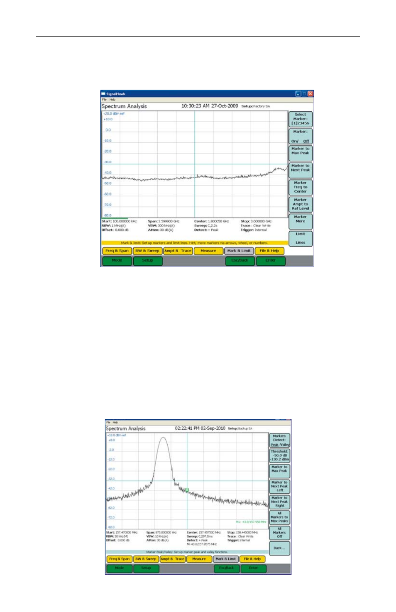The width and height of the screenshot is (396, 612).
Task: Click Select Marker softkey in upper screenshot
Action: click(x=301, y=119)
